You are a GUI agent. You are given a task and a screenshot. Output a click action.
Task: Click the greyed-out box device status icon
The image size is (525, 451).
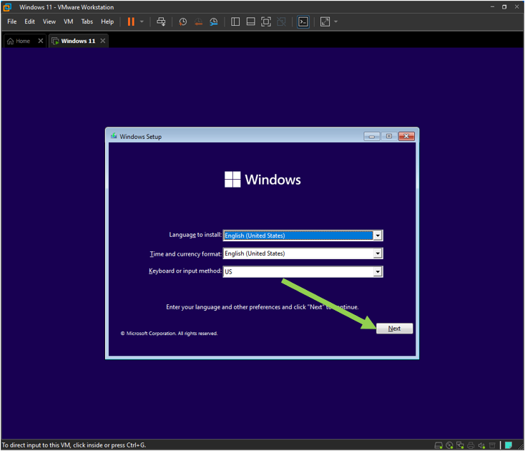coord(492,445)
